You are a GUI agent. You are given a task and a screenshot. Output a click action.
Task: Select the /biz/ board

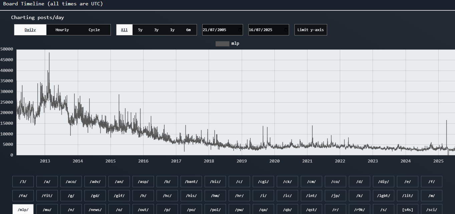(x=215, y=182)
